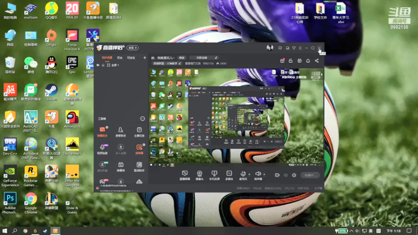418x235 pixels.
Task: Click the record video icon beside the eye
Action: click(277, 175)
